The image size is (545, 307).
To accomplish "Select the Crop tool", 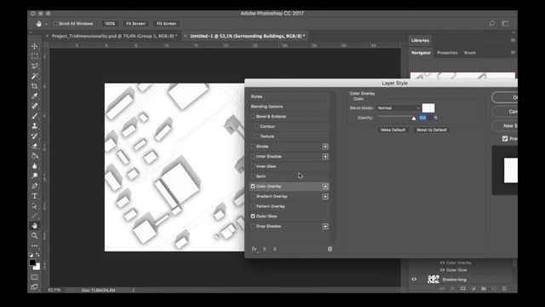I will pos(34,86).
